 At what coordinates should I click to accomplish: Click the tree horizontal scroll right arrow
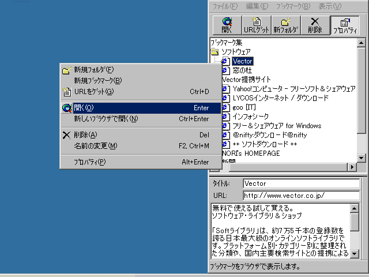(352, 167)
